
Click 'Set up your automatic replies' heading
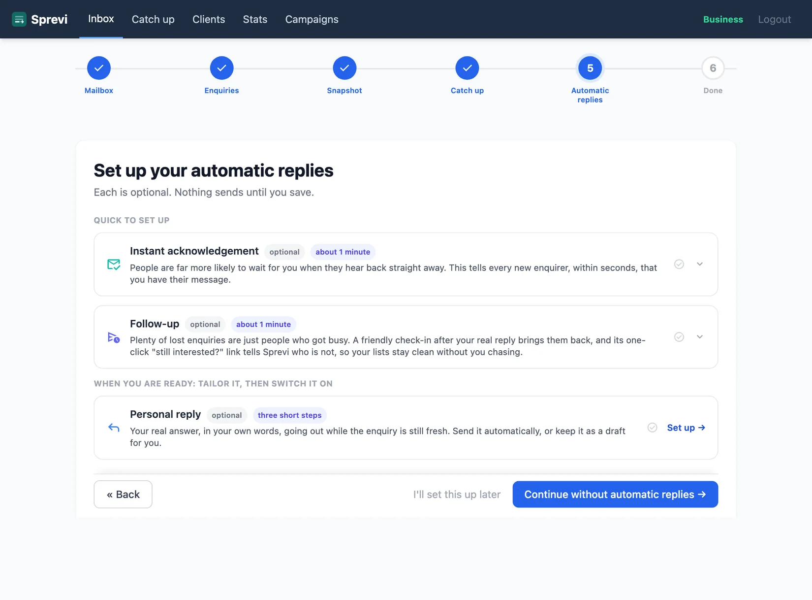coord(214,170)
